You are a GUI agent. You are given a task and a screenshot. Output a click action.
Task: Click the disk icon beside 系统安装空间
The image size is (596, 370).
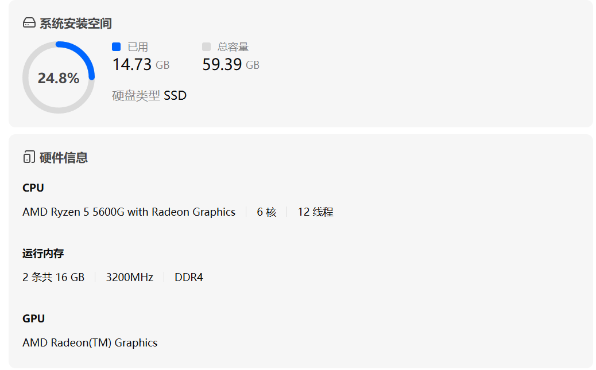pyautogui.click(x=29, y=24)
